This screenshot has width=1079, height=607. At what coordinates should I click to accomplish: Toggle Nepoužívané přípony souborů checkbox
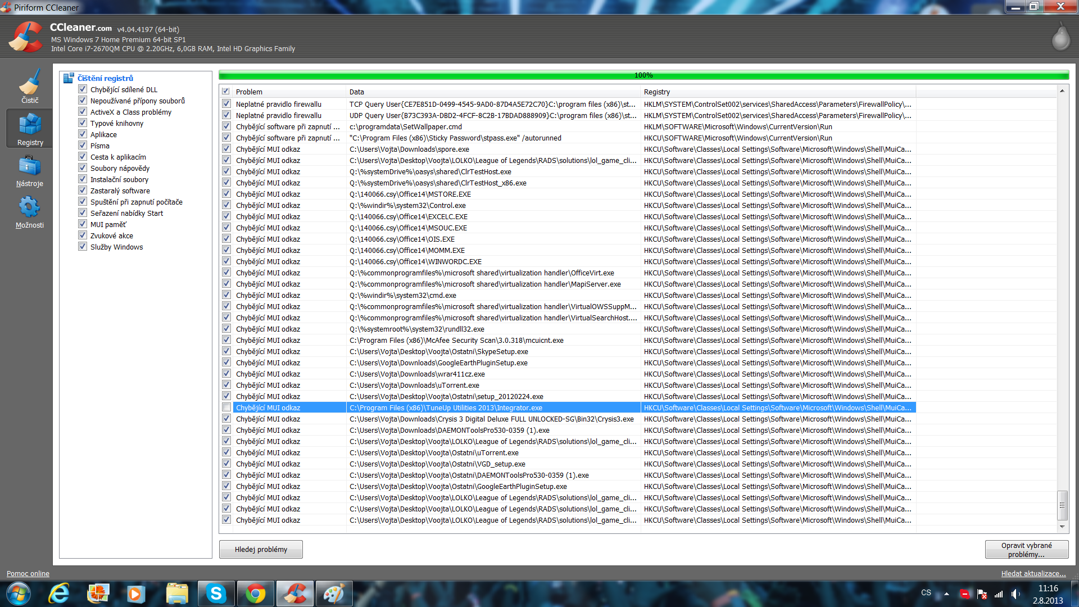83,101
